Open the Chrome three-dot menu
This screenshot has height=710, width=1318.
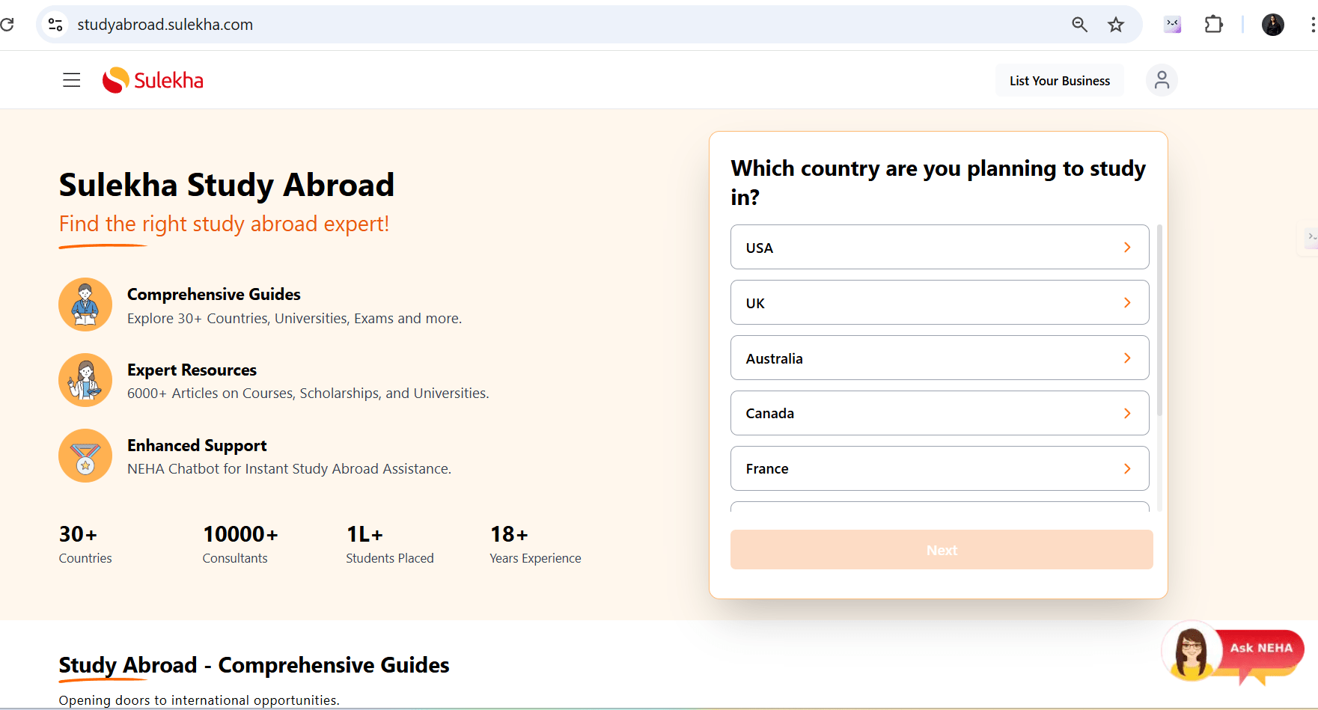coord(1312,25)
